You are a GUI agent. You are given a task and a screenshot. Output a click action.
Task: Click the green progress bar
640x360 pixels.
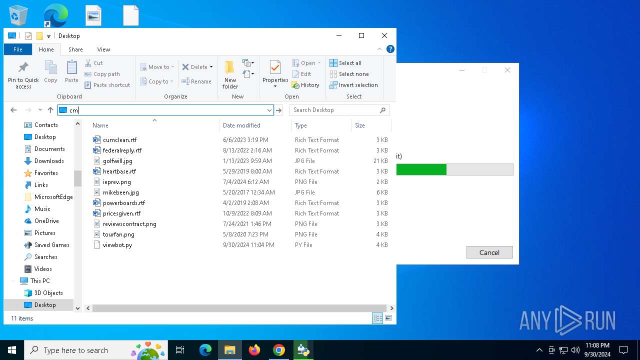point(421,169)
